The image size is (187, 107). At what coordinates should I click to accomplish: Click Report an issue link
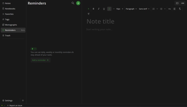coord(15,105)
